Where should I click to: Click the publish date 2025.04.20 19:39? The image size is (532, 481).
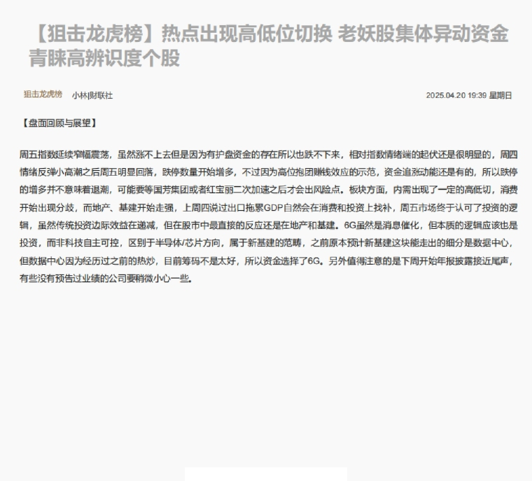456,95
